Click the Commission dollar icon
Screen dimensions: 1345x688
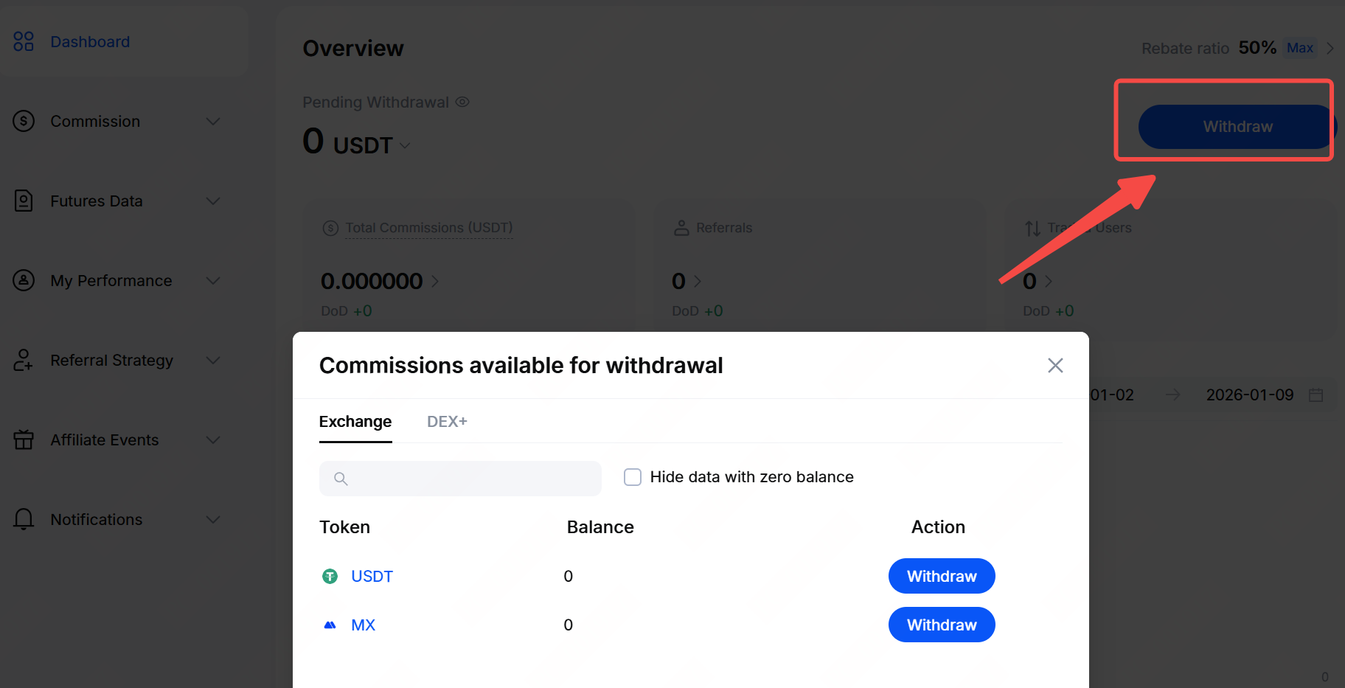24,121
